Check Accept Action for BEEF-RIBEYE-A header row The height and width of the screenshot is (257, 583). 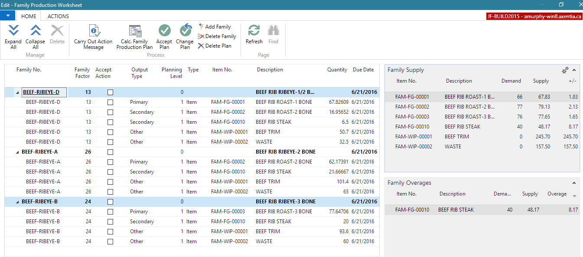(x=110, y=152)
